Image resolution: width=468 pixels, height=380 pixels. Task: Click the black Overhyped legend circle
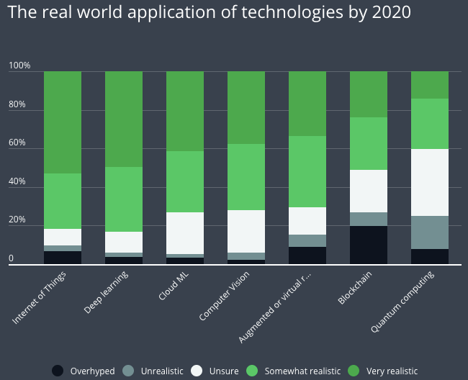point(58,371)
